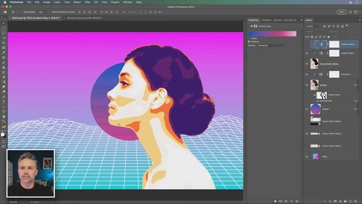Viewport: 362px width, 204px height.
Task: Toggle Show Transform Controls checkbox
Action: pos(50,12)
